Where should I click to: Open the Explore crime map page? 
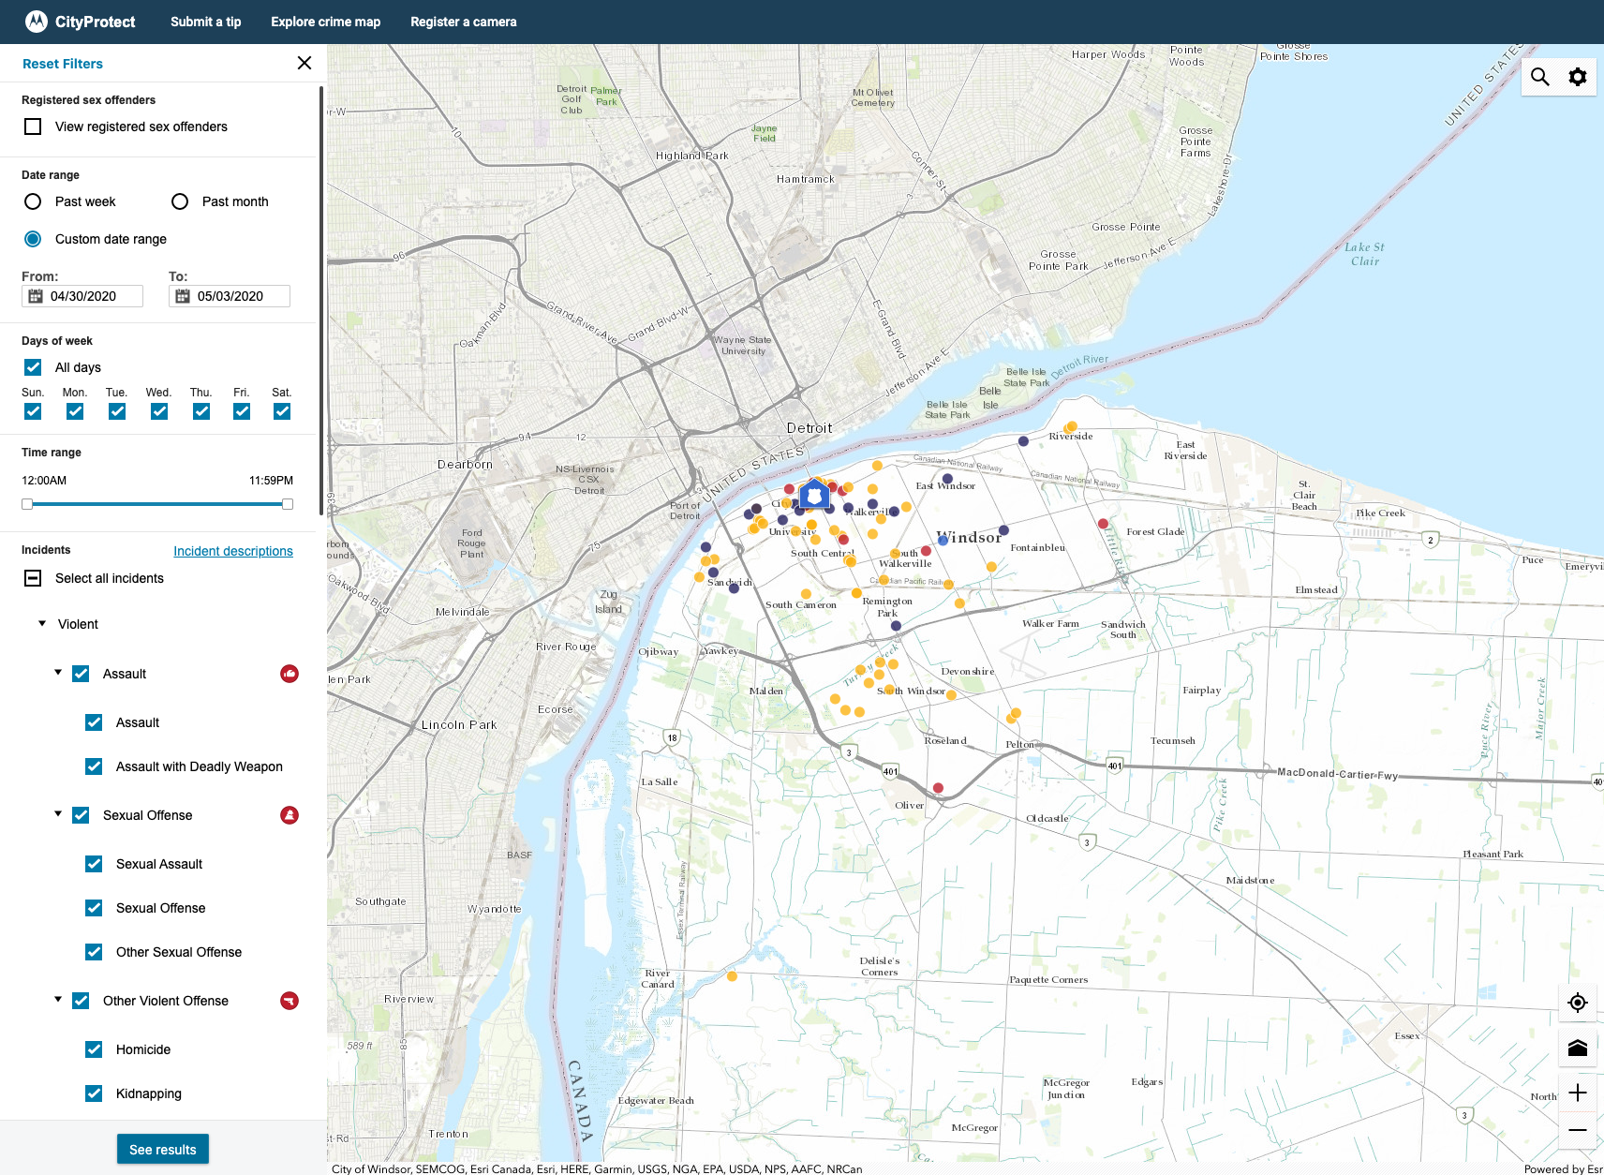325,22
